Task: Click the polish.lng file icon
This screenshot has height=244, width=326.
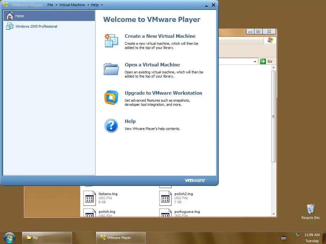Action: point(89,213)
